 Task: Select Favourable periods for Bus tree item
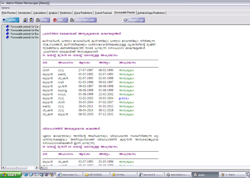25,34
